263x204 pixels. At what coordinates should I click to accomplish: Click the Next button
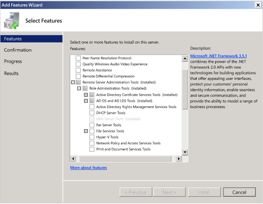tap(169, 192)
